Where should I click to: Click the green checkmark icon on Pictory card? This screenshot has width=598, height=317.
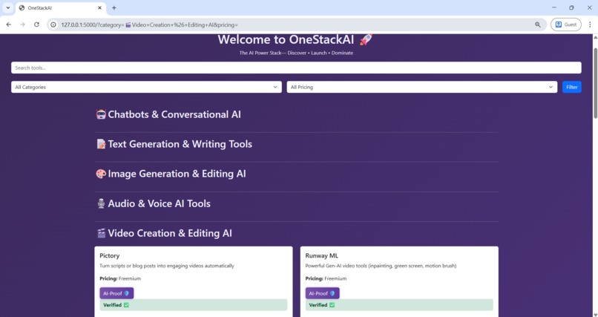point(126,305)
